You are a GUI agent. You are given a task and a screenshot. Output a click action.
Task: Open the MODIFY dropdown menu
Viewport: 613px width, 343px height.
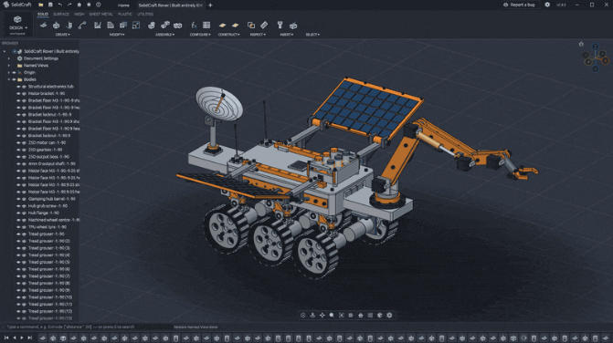[x=117, y=35]
